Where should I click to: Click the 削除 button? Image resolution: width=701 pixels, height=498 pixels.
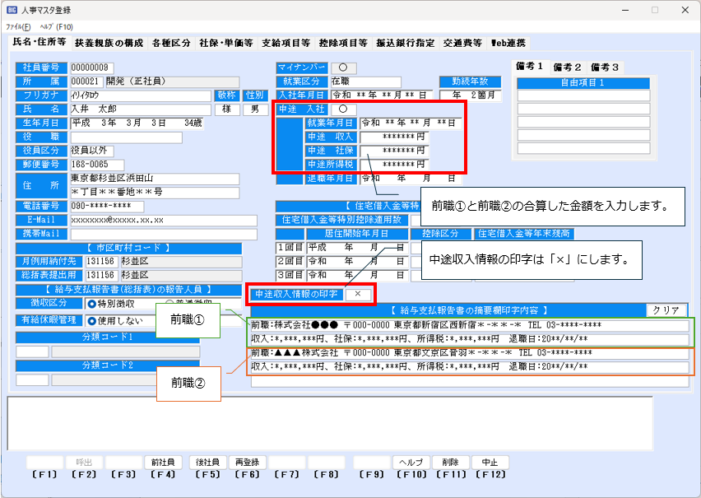[x=450, y=462]
